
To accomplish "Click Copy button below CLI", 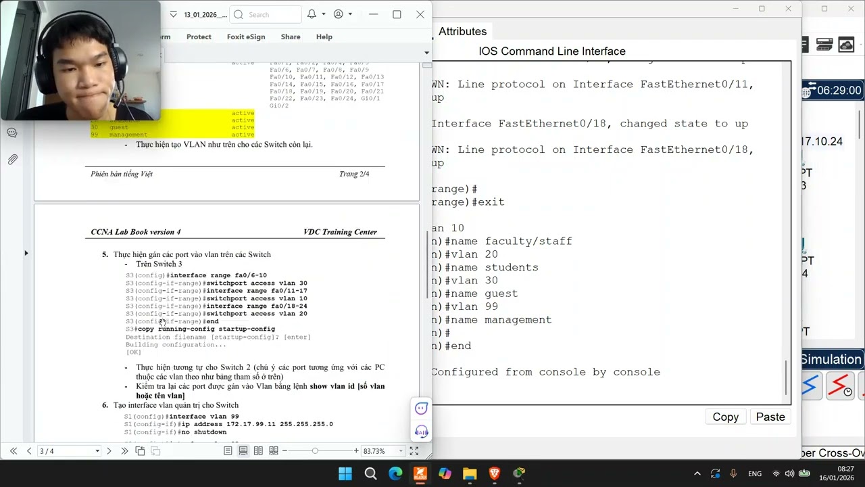I will tap(725, 417).
